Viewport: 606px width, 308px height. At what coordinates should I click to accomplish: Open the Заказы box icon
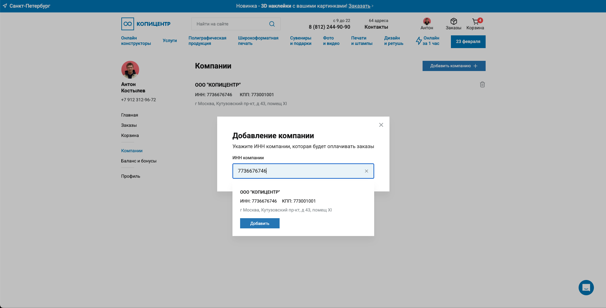point(453,22)
